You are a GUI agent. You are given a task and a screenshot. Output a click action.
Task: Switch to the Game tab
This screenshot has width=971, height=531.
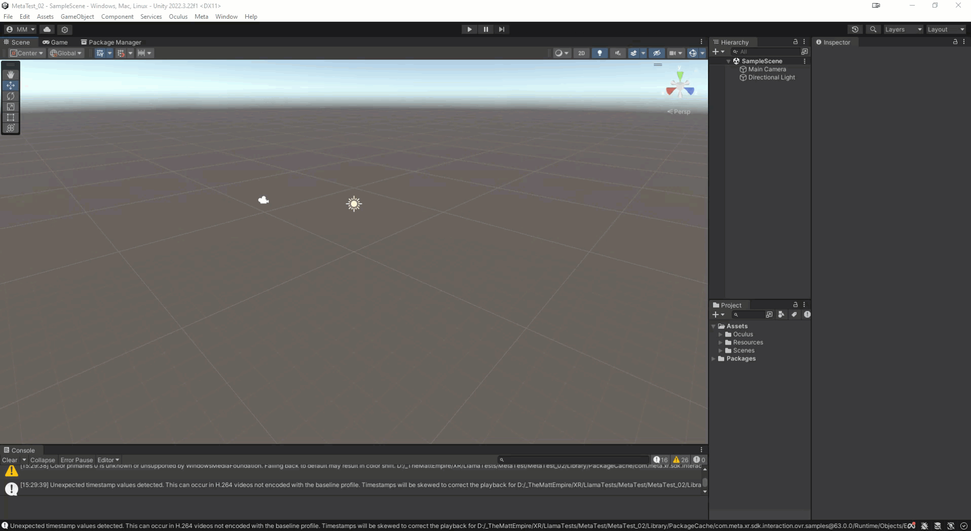click(x=55, y=42)
